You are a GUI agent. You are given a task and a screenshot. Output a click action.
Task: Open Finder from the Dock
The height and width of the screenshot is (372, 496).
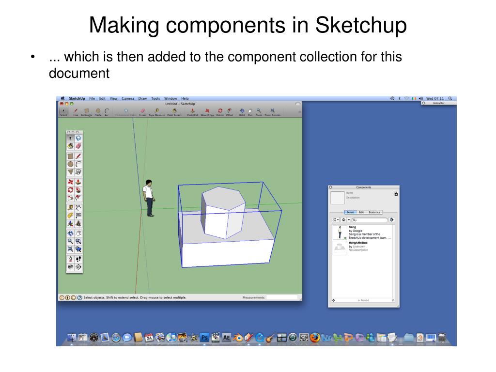tap(72, 338)
